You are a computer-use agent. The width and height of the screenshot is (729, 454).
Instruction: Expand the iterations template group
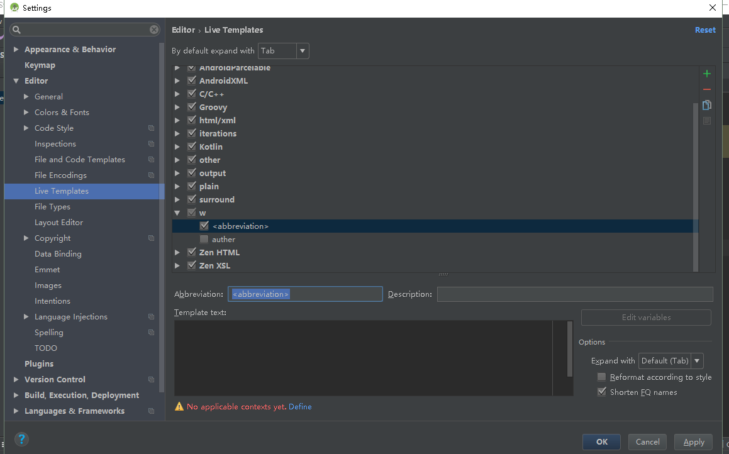click(177, 133)
